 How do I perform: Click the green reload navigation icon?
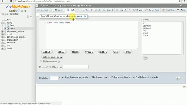(25, 11)
